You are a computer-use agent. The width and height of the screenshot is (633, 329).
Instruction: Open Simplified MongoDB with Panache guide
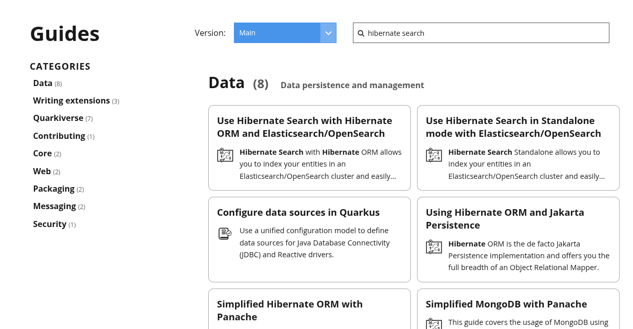pyautogui.click(x=506, y=304)
